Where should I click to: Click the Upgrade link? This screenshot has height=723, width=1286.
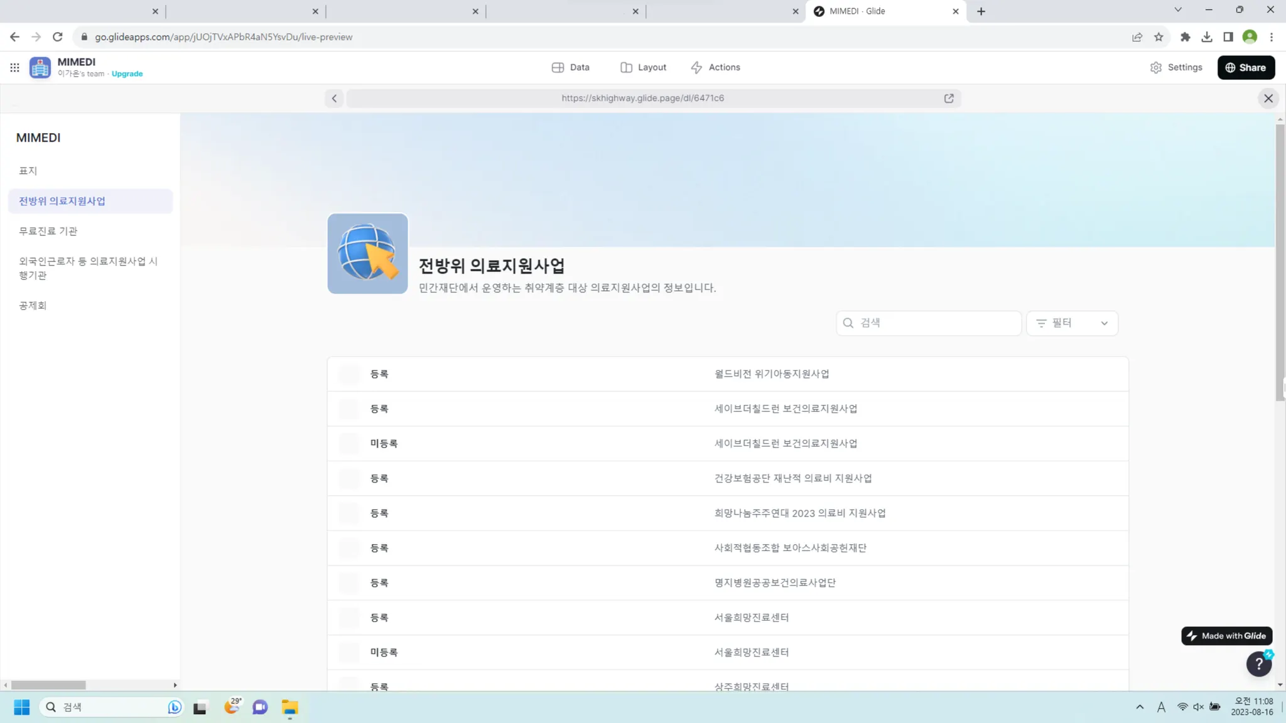pyautogui.click(x=127, y=74)
